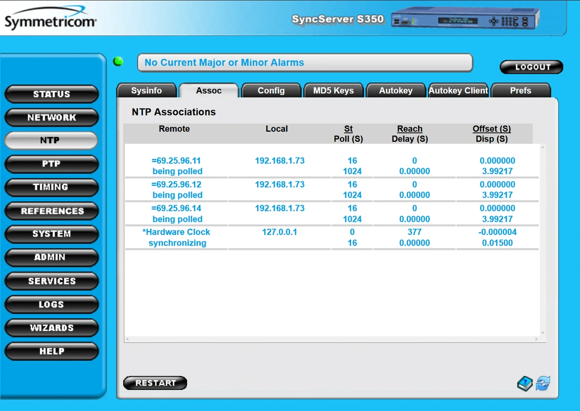Click the Local column header

[x=277, y=129]
